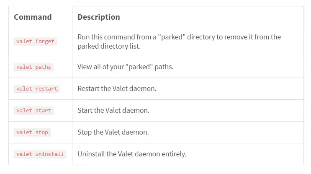Click 'parked directory list' text line

pyautogui.click(x=109, y=46)
